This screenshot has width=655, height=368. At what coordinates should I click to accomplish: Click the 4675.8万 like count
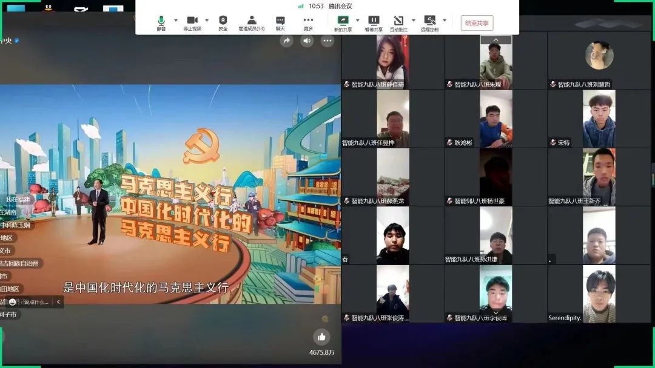coord(321,353)
